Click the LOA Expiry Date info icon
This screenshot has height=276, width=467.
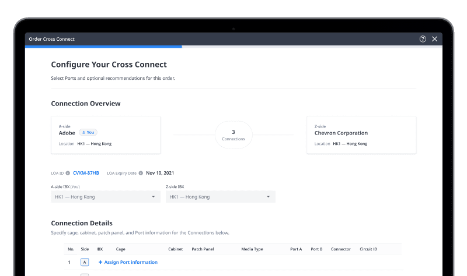tap(141, 173)
